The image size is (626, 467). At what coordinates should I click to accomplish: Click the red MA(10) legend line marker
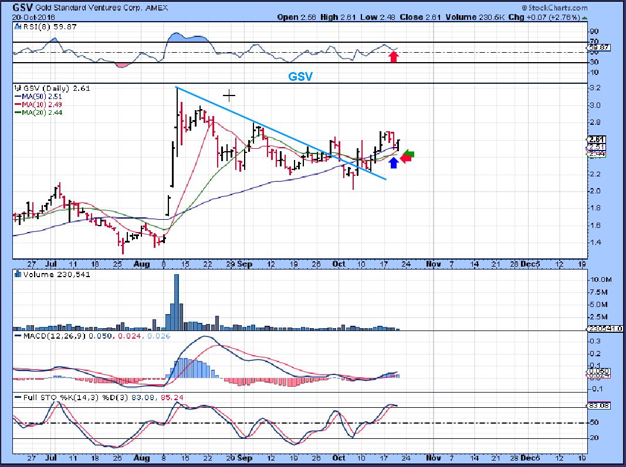pyautogui.click(x=18, y=104)
